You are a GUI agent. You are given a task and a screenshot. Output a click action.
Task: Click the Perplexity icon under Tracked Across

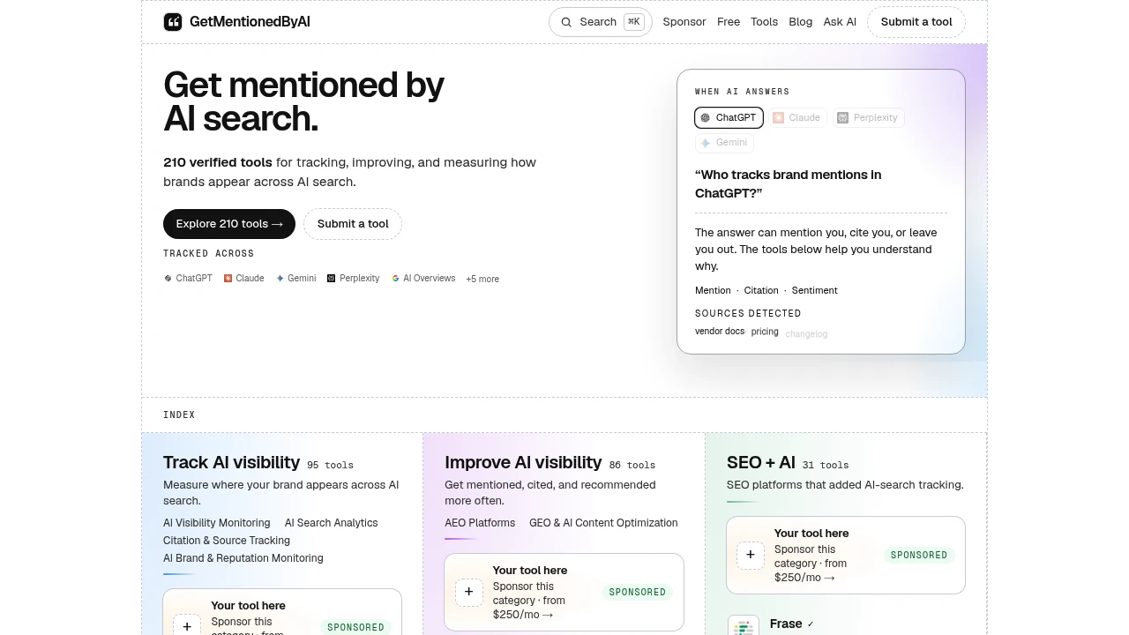[332, 278]
